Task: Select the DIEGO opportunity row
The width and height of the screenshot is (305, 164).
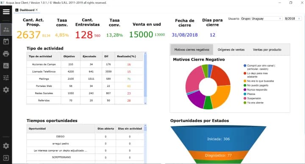Action: point(85,136)
